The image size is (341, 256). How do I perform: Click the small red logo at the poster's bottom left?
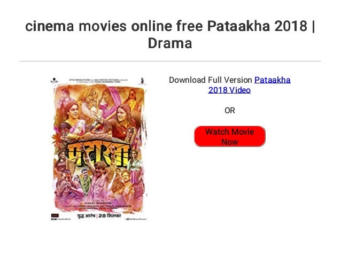55,216
